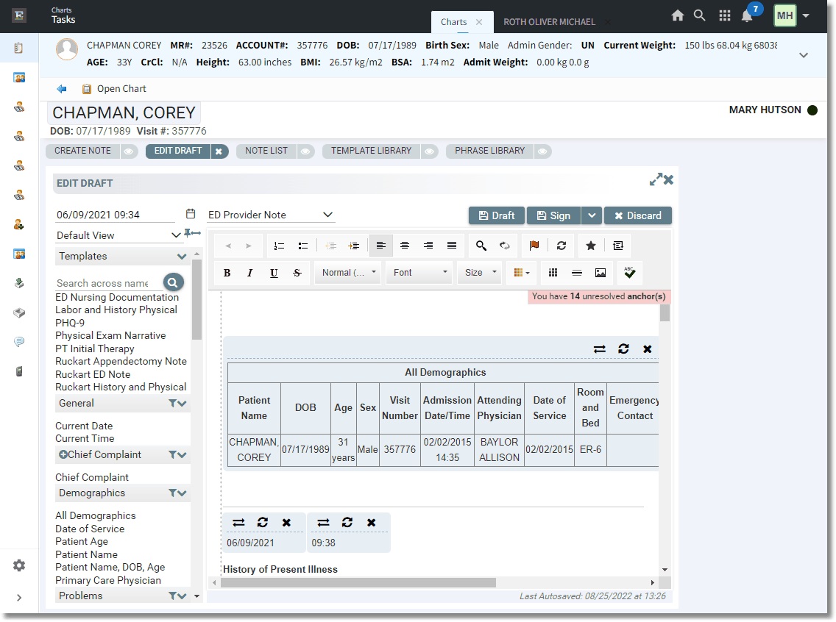
Task: Click the back arrow beside Open Chart
Action: (62, 89)
